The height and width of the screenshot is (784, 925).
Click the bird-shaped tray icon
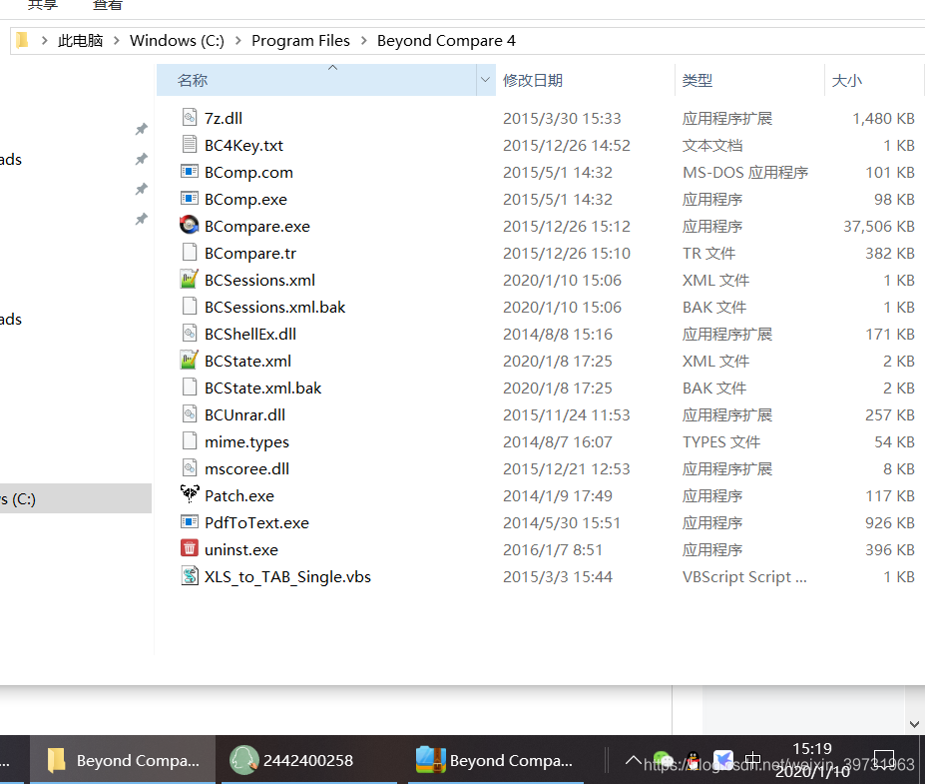click(723, 760)
